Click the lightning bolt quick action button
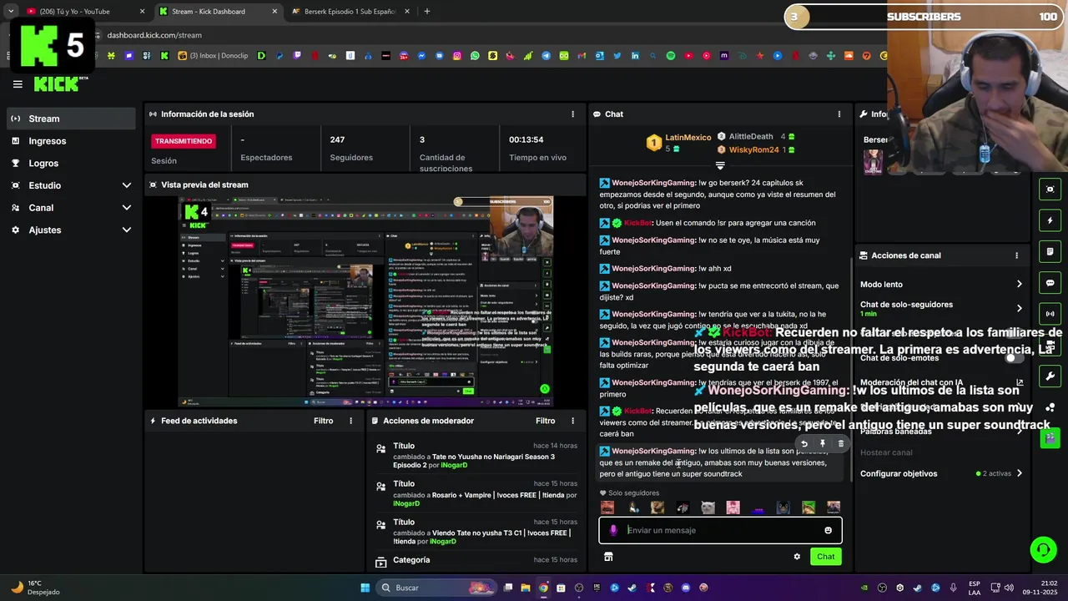Image resolution: width=1068 pixels, height=601 pixels. [x=1050, y=220]
